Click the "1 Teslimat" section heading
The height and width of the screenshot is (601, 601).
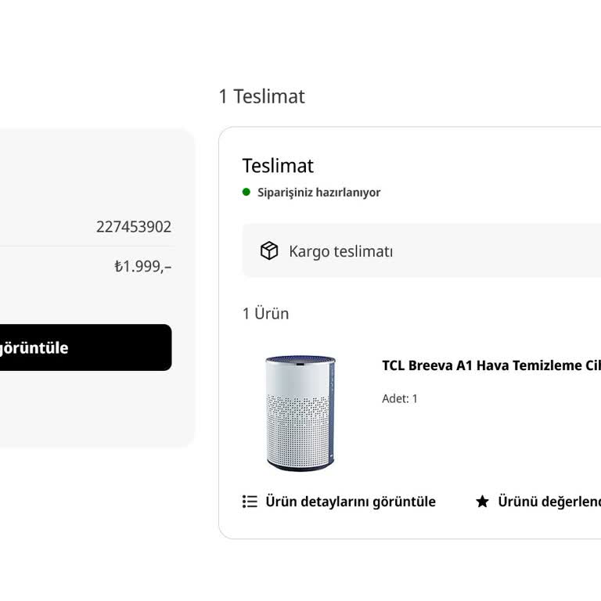pos(261,96)
